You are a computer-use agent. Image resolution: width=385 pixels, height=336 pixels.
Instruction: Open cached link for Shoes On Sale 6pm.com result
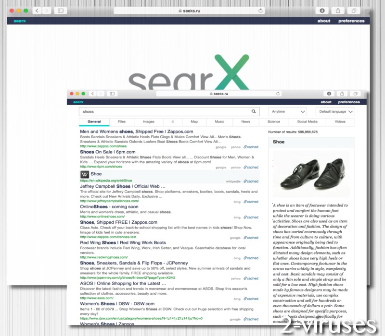pos(251,168)
